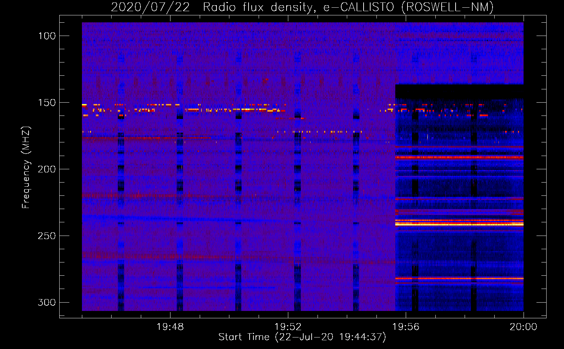Click the plot title "Radio flux density, e-CALLISTO (ROSWELL-NM)"
This screenshot has width=564, height=349.
(x=348, y=7)
